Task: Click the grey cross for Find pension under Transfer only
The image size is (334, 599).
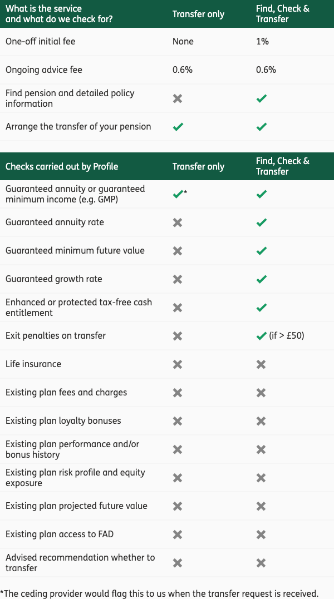Action: coord(178,98)
